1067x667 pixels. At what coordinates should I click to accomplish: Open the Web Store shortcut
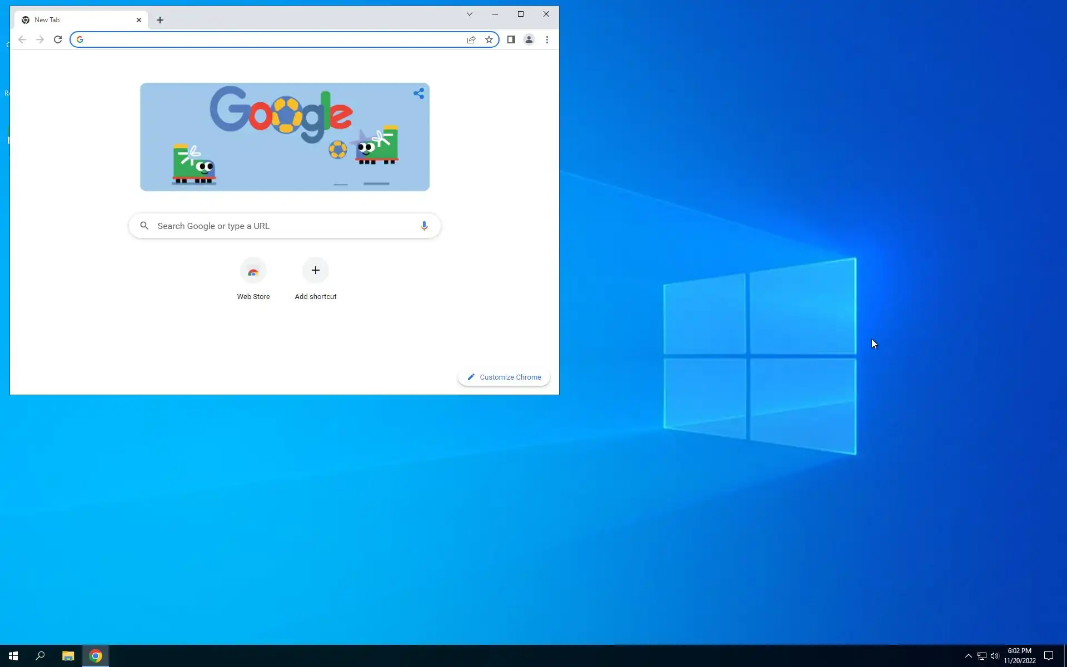[x=253, y=271]
